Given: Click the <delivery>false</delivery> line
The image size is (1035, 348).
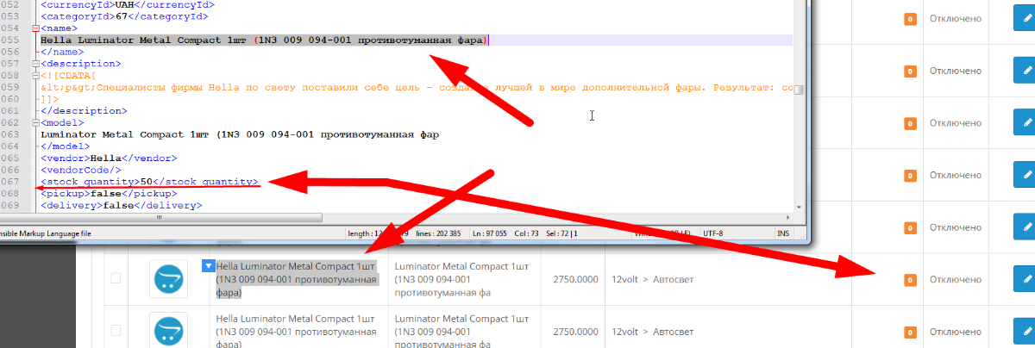Looking at the screenshot, I should pyautogui.click(x=121, y=206).
